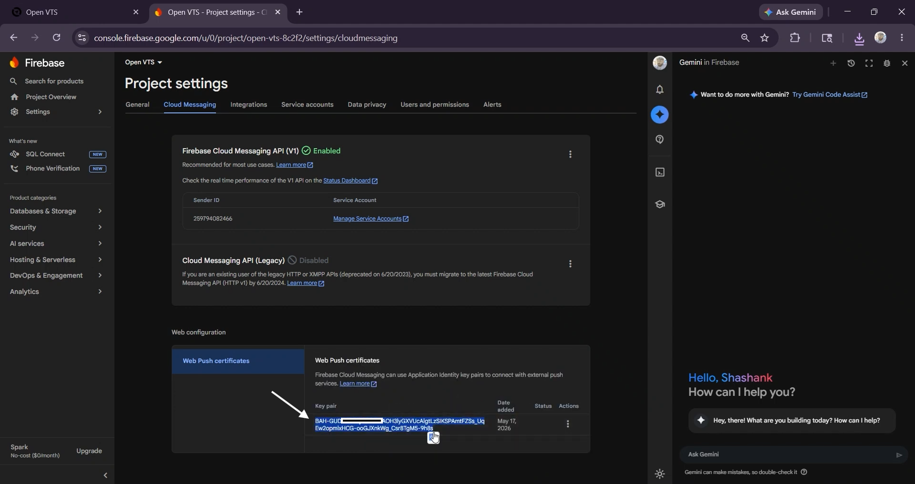Click the Ask Gemini button in browser toolbar
Viewport: 915px width, 484px height.
click(791, 12)
